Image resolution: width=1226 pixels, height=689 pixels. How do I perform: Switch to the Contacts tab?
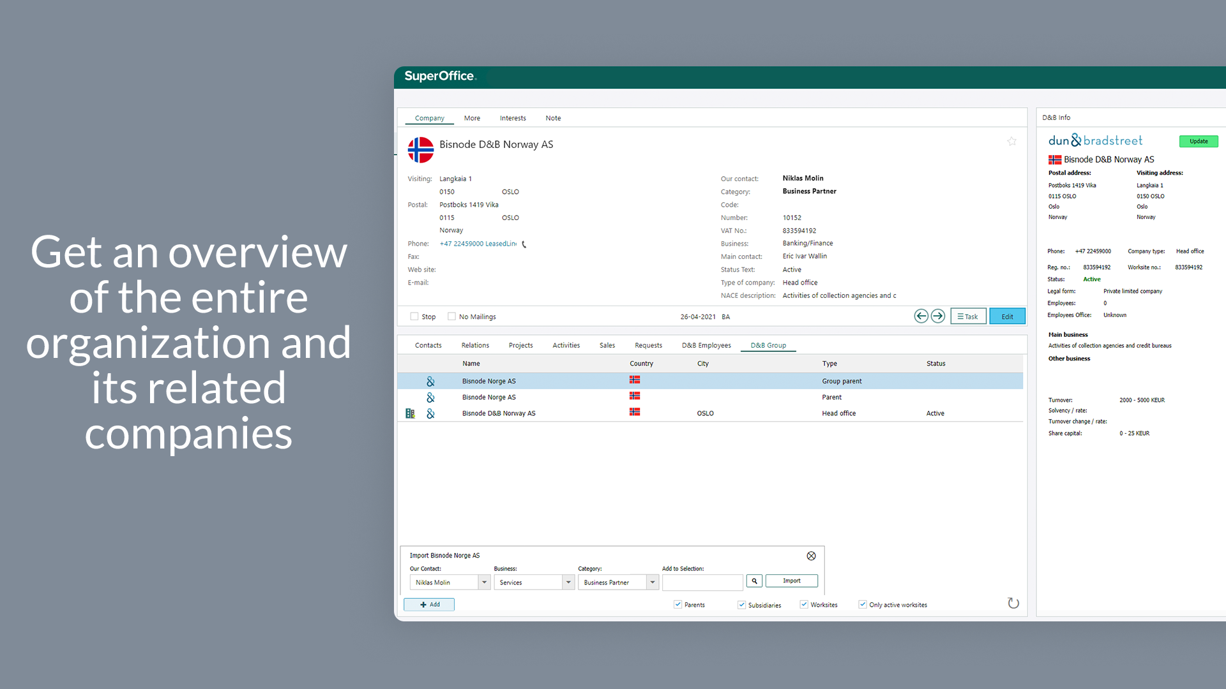(428, 346)
